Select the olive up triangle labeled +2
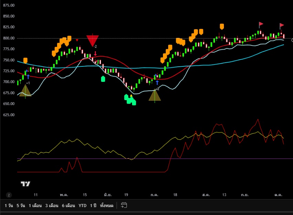The height and width of the screenshot is (215, 293). coord(155,95)
